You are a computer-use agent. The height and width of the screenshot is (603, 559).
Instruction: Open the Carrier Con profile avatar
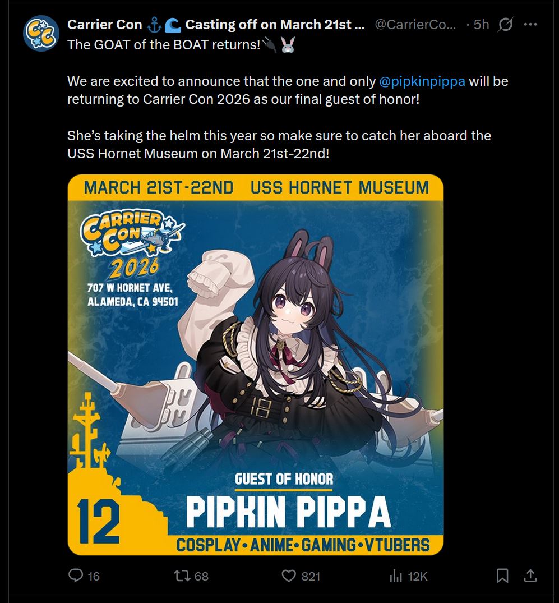pos(41,34)
